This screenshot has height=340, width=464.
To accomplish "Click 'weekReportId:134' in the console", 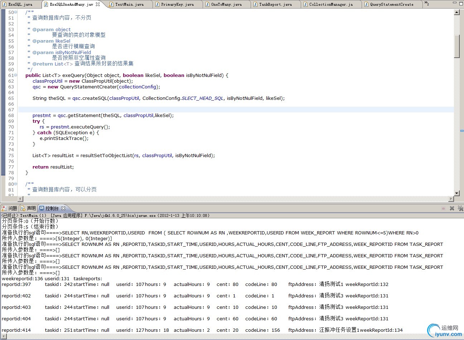I will (381, 330).
